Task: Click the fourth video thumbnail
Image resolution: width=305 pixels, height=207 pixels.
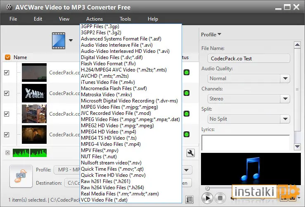Action: [34, 134]
